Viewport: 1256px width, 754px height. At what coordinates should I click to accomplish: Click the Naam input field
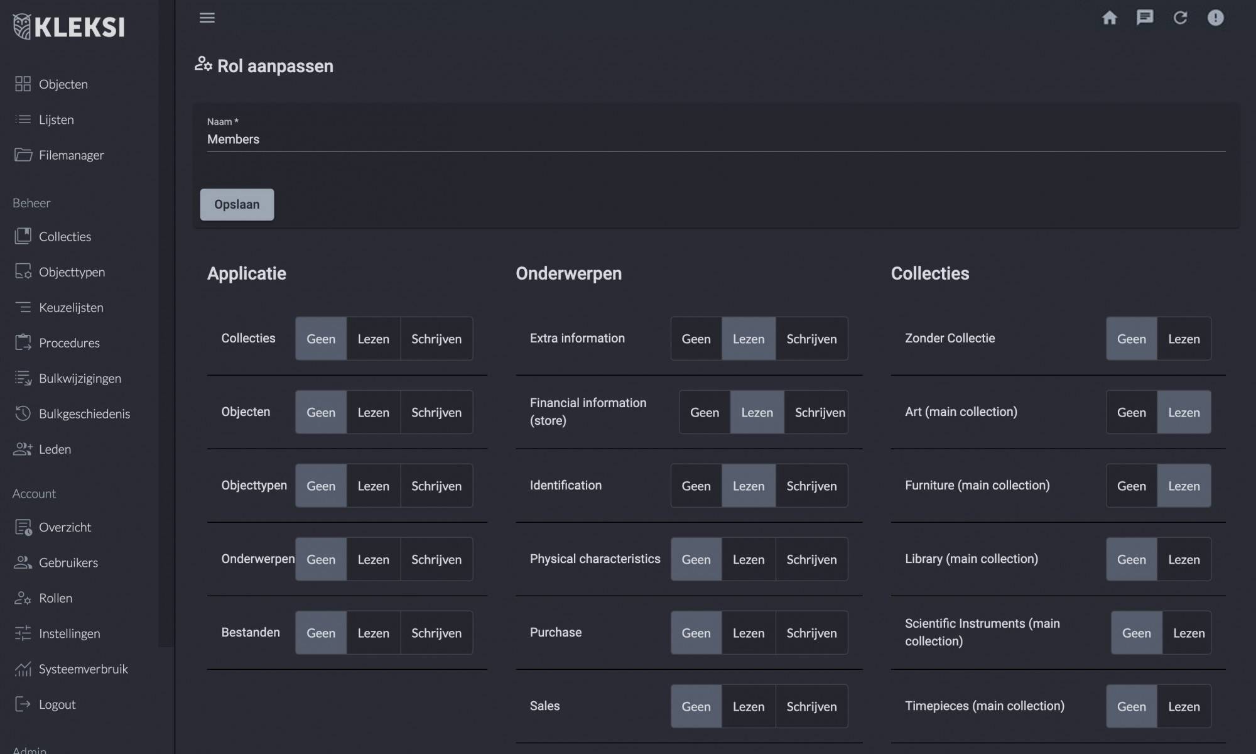(716, 139)
